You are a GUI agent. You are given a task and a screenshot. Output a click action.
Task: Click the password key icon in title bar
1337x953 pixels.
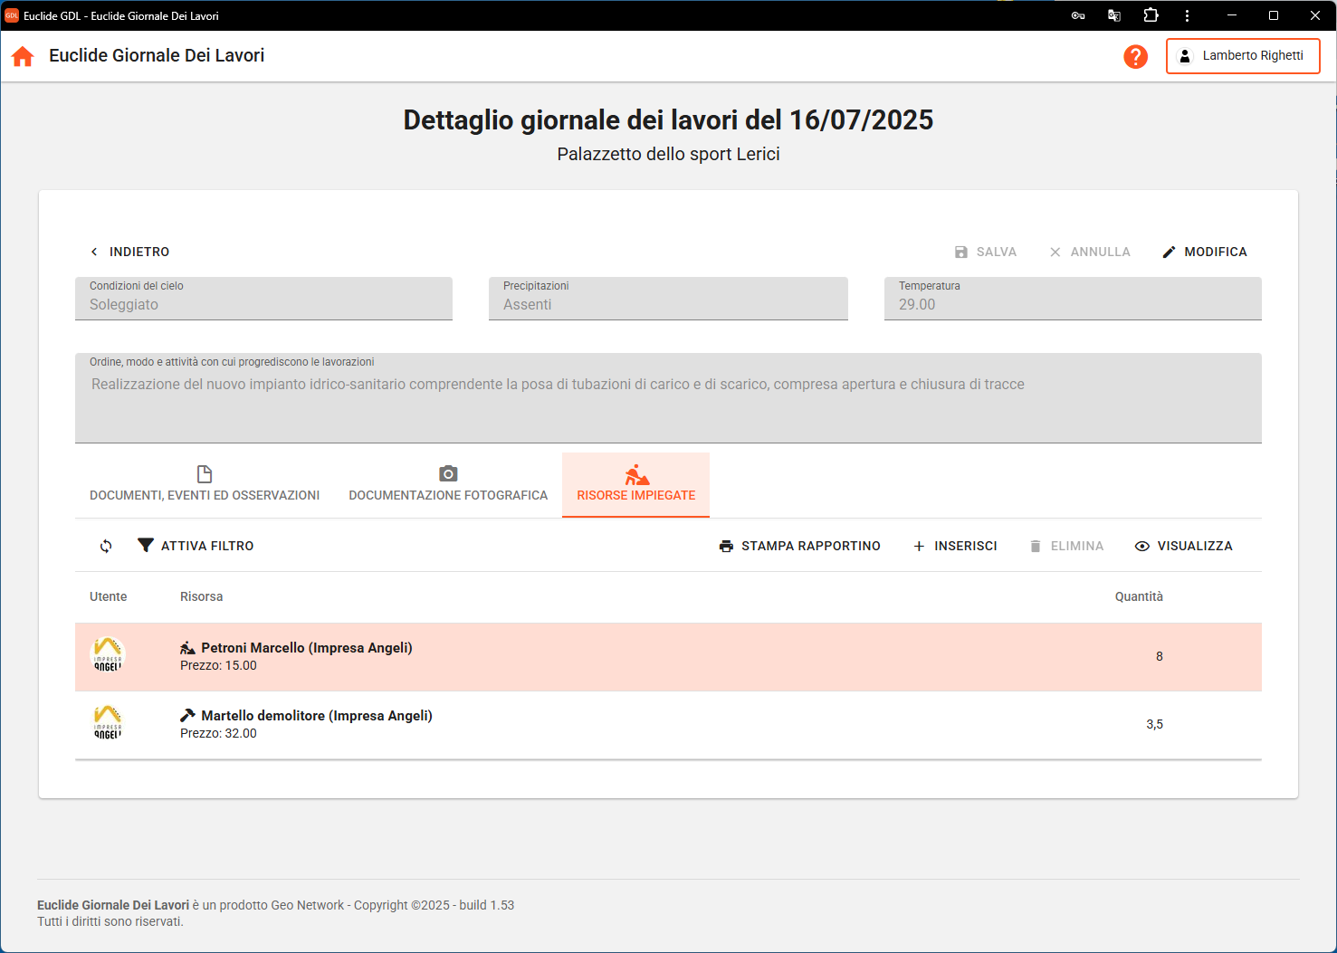(1077, 15)
